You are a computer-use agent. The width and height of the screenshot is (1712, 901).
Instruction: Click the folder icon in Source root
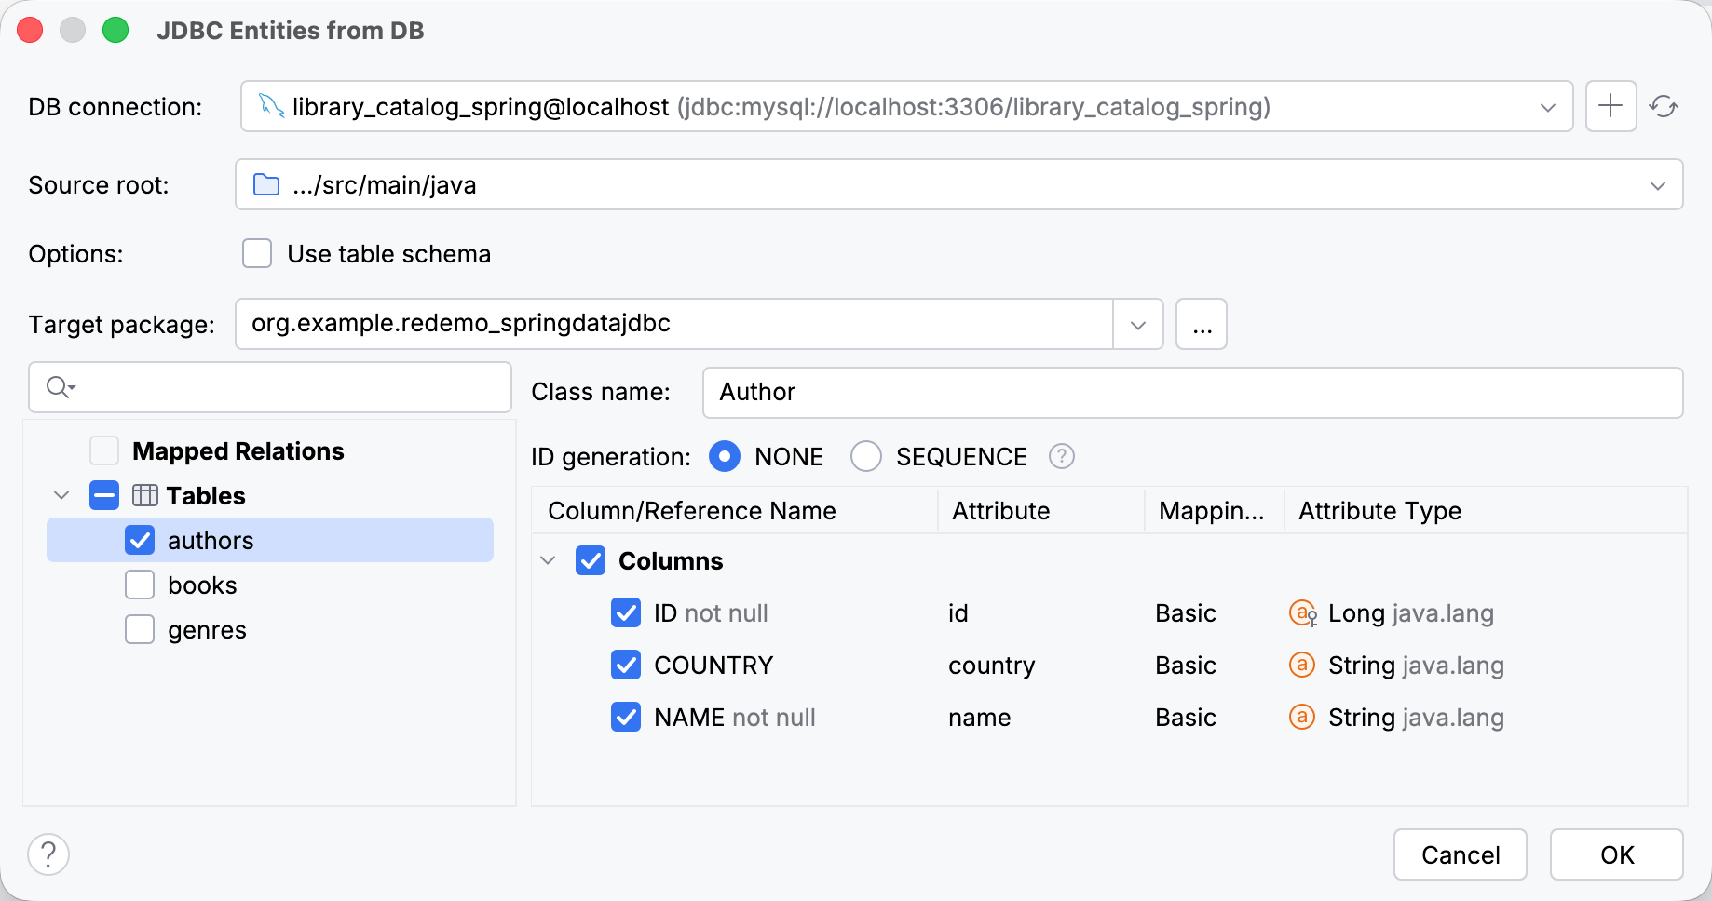pyautogui.click(x=266, y=184)
